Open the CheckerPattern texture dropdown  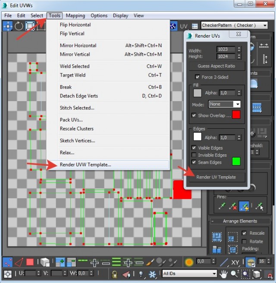(x=234, y=25)
